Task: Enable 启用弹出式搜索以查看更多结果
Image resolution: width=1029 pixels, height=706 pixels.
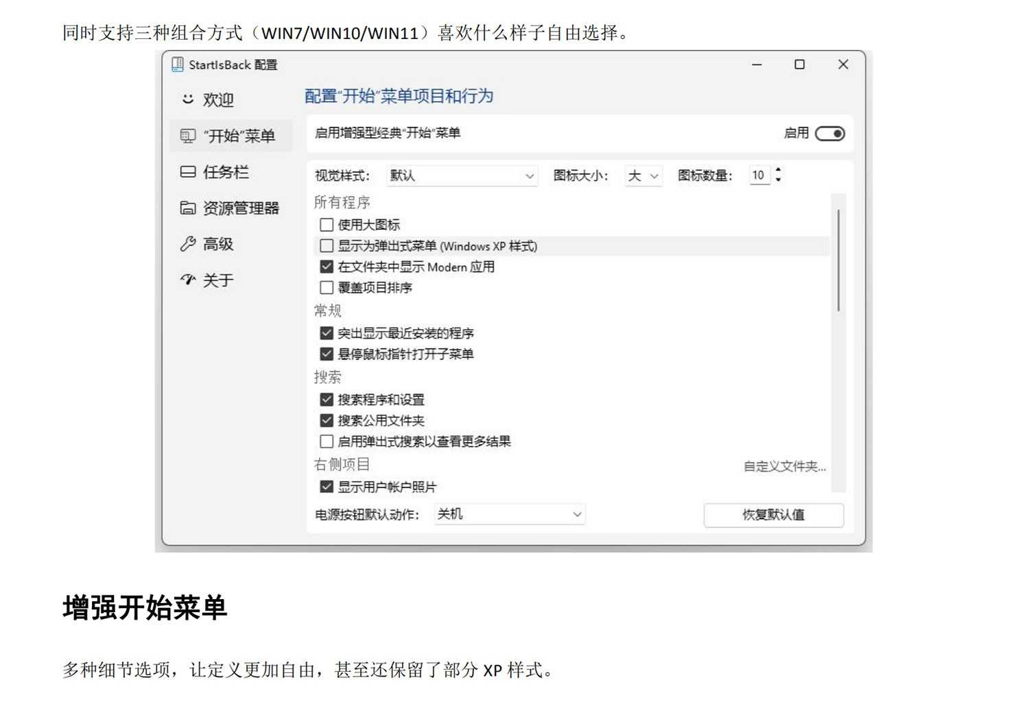Action: pos(327,441)
